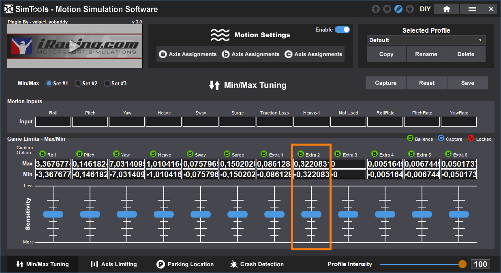501x273 pixels.
Task: Click the Extra 3 Max value field showing 0
Action: pyautogui.click(x=348, y=164)
